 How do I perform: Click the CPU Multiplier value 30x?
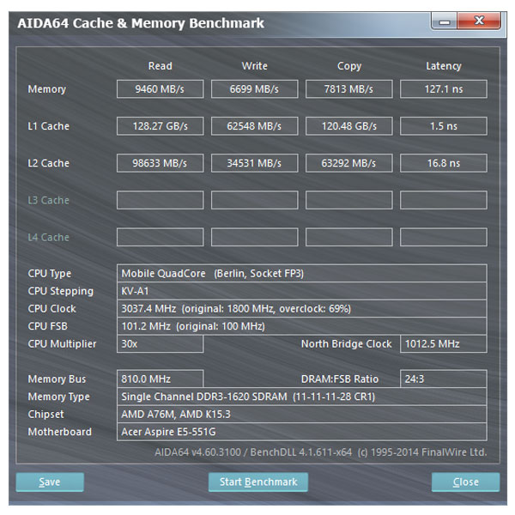point(160,344)
